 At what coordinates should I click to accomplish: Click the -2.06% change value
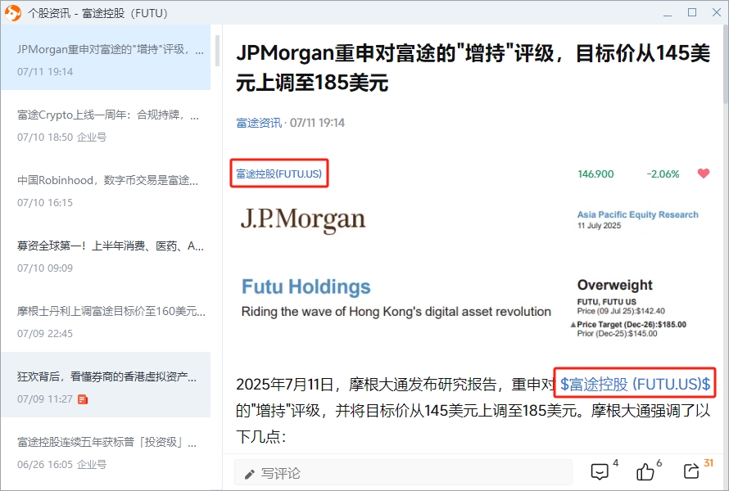coord(663,174)
